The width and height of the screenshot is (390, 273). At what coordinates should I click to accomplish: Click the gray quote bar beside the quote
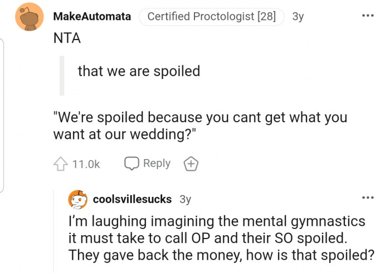pos(62,76)
